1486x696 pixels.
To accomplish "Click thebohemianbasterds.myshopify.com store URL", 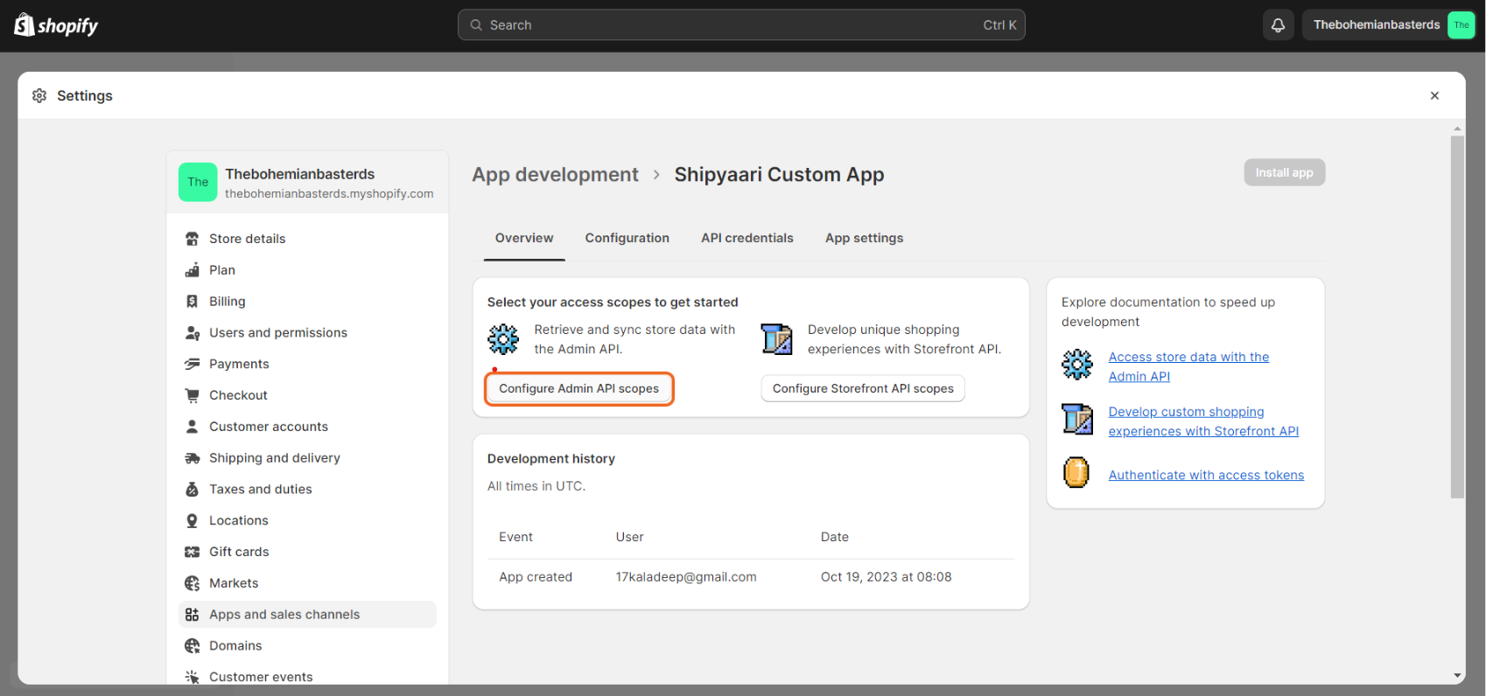I will (329, 194).
